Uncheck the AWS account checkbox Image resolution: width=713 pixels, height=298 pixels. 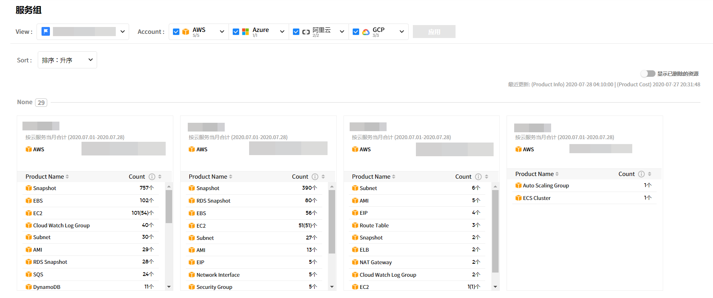pos(176,32)
